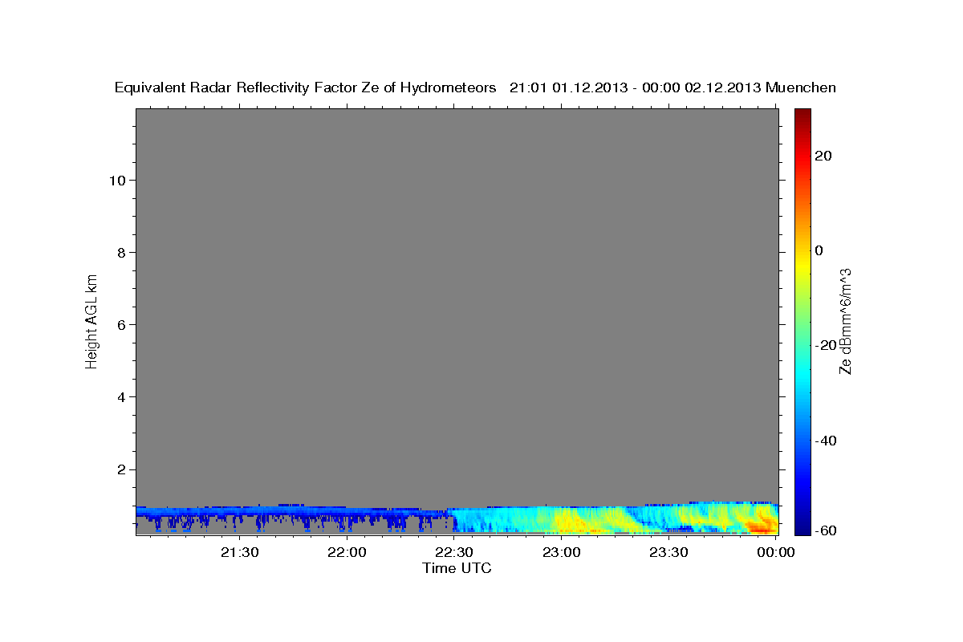Click the dark red top of the colorbar
Viewport: 963px width, 642px height.
click(x=802, y=116)
